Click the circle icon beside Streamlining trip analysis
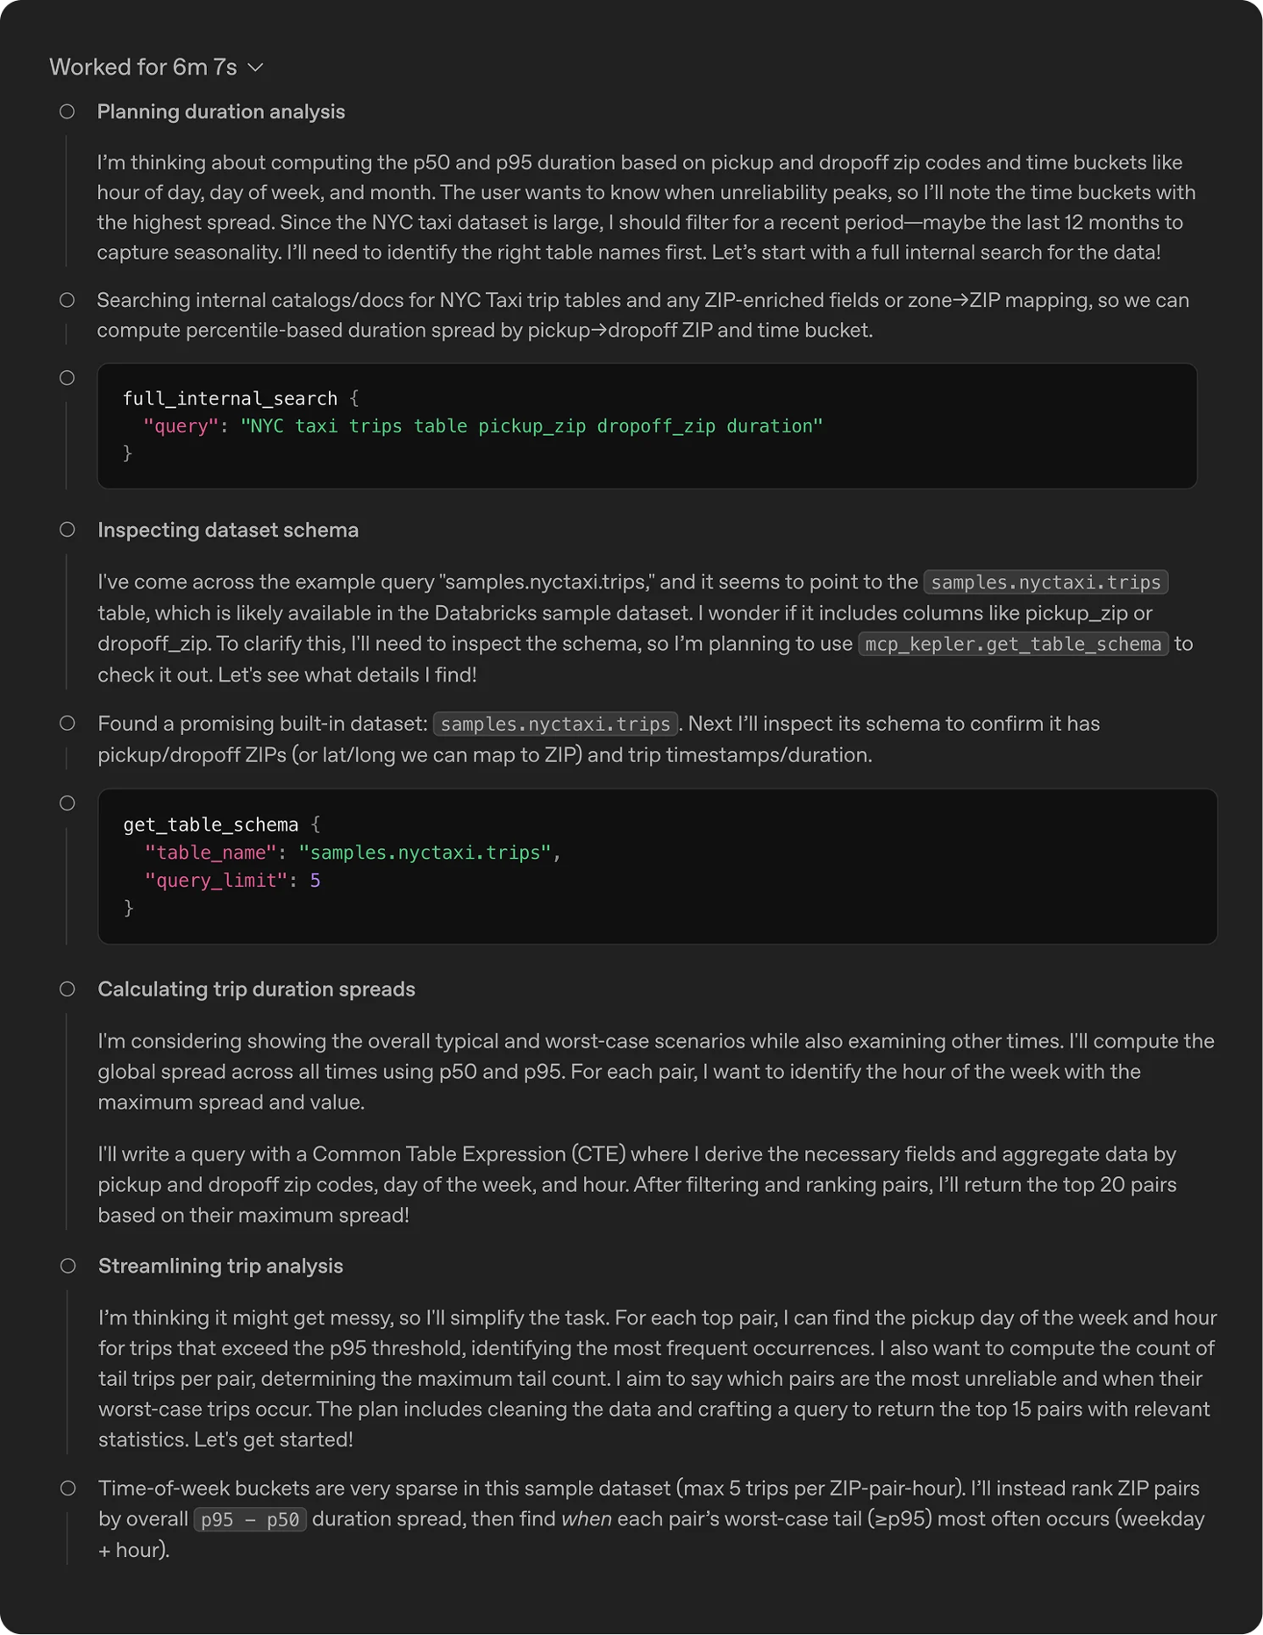 click(68, 1266)
